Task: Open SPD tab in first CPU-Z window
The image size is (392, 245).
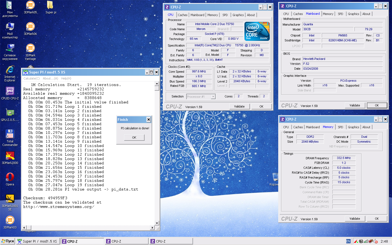Action: coord(225,15)
